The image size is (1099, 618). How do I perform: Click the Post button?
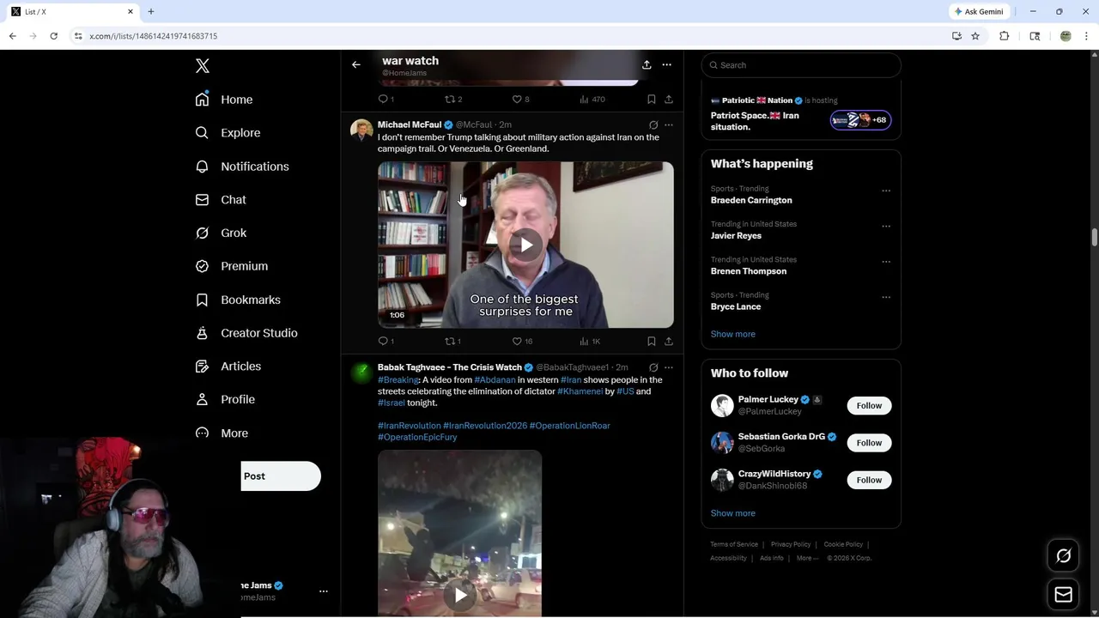tap(281, 476)
